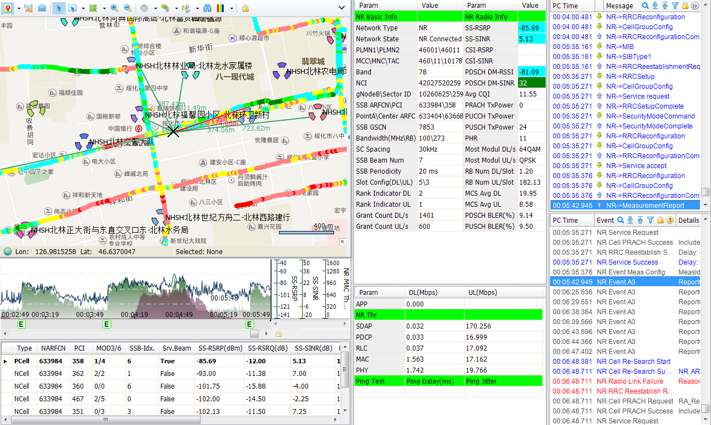Click the Details column header in Event list
Image resolution: width=711 pixels, height=425 pixels.
(x=688, y=220)
